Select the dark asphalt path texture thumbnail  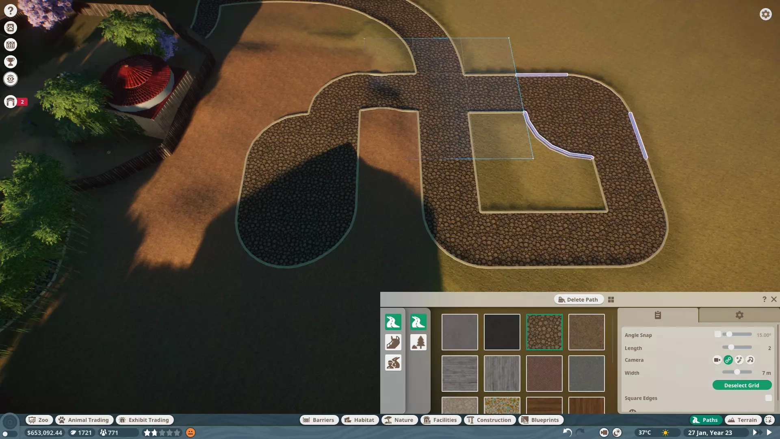click(502, 332)
